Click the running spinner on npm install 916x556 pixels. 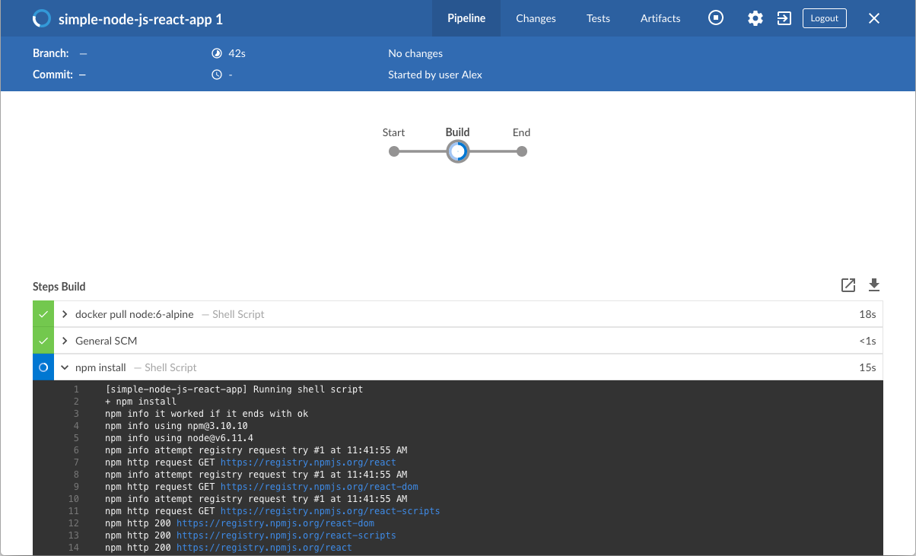tap(43, 367)
